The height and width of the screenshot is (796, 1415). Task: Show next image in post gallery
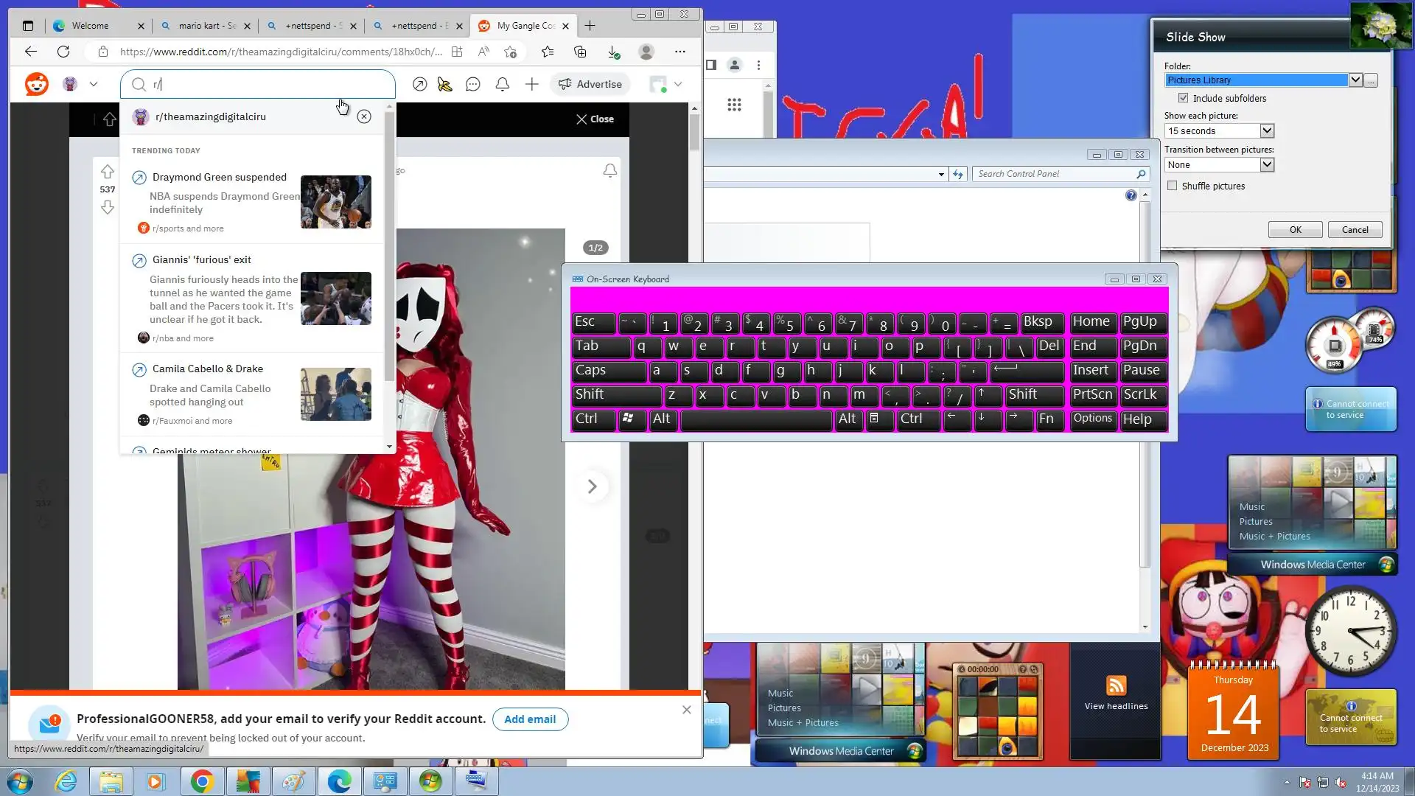592,486
